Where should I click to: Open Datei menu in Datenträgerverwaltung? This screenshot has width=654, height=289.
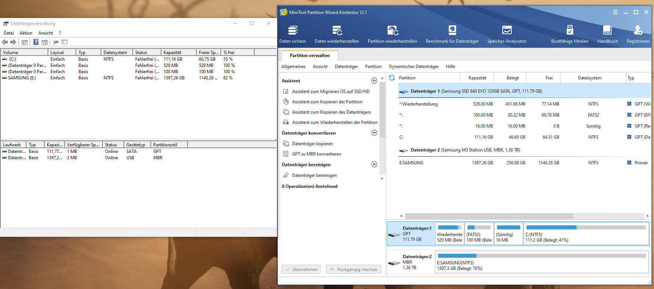pyautogui.click(x=8, y=33)
